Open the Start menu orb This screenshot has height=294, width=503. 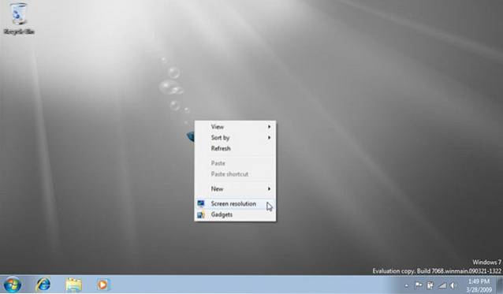coord(12,285)
